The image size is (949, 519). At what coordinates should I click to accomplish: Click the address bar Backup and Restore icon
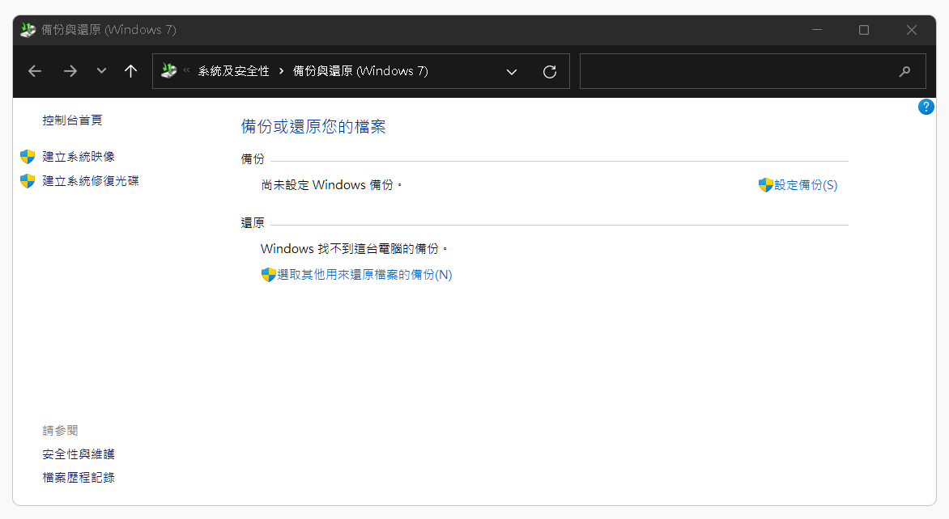(x=169, y=70)
